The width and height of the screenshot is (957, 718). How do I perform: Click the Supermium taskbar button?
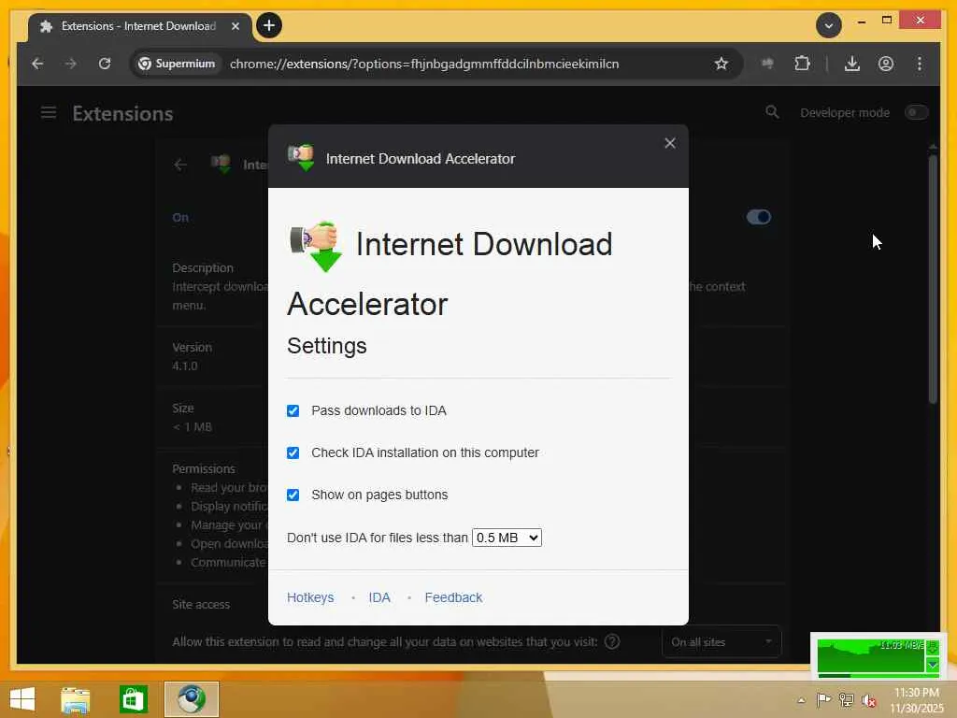(x=192, y=699)
